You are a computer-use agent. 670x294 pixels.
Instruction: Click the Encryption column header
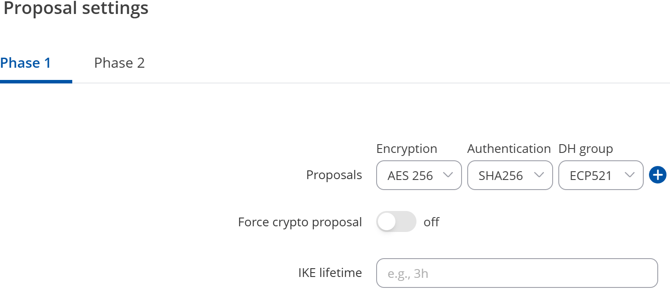coord(406,149)
